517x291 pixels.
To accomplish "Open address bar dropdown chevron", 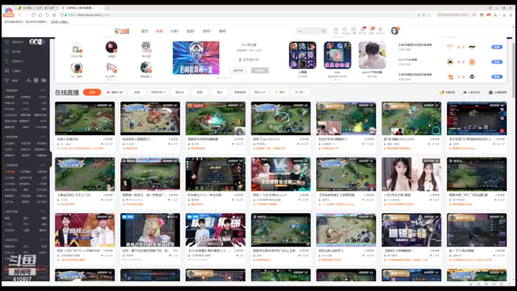I will point(428,15).
